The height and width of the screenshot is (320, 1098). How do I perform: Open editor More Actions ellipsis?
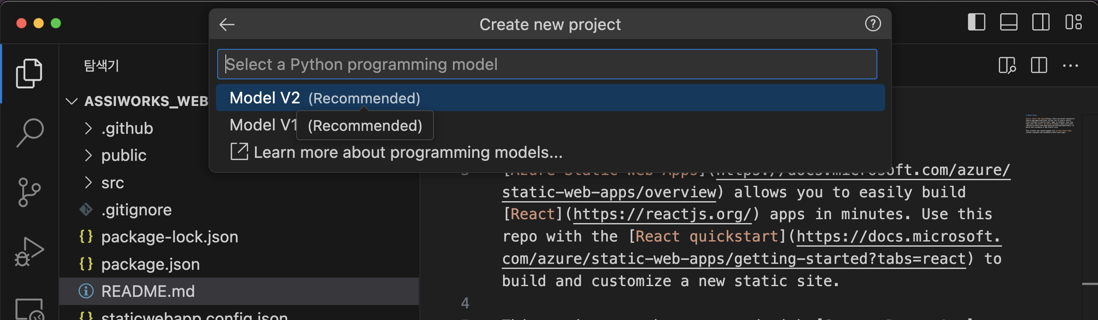1070,66
